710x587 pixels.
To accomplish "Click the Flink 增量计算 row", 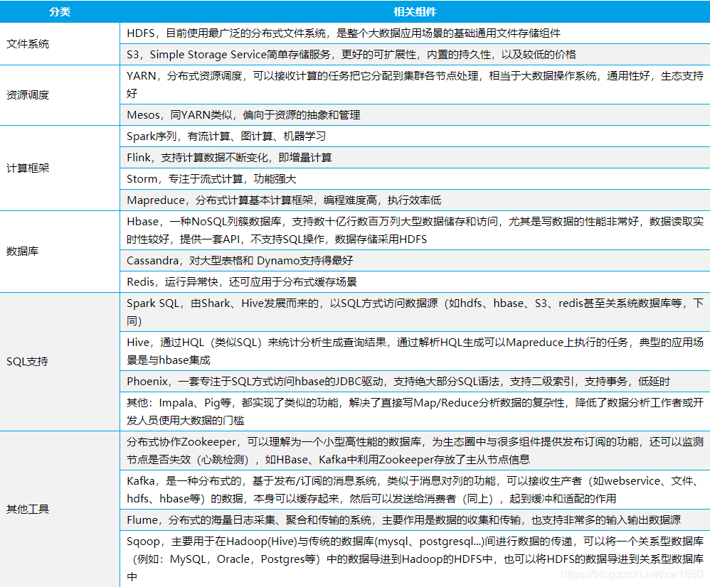I will tap(415, 157).
